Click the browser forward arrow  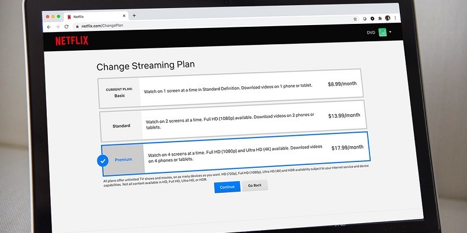click(57, 27)
